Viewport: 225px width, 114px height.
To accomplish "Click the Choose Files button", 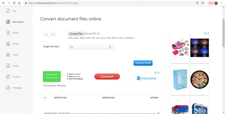I will point(76,34).
